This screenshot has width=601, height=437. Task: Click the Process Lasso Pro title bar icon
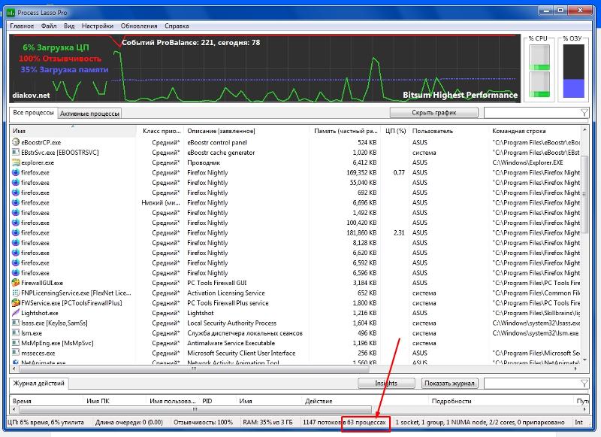point(11,13)
